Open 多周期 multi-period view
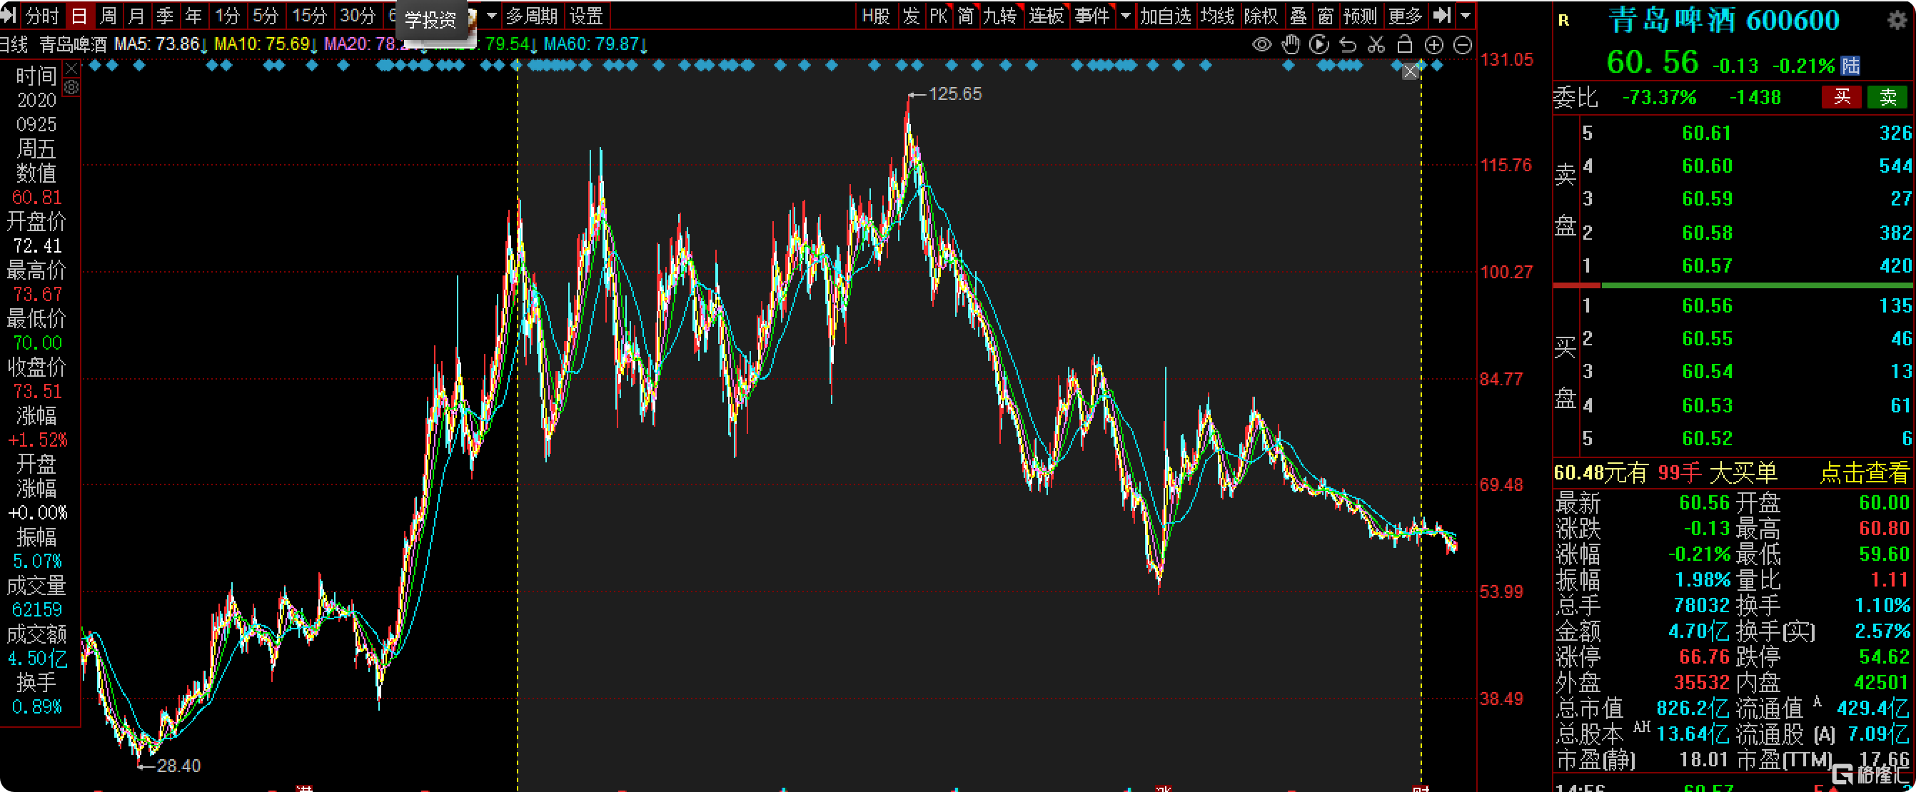This screenshot has width=1916, height=792. [x=532, y=16]
